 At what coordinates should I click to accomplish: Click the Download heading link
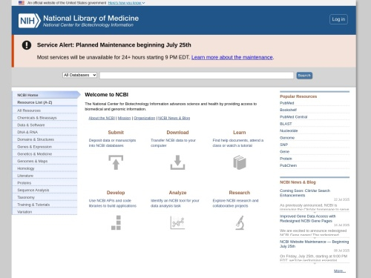pos(177,133)
